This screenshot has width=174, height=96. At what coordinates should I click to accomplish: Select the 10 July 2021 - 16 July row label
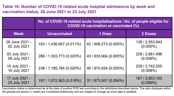pyautogui.click(x=19, y=68)
